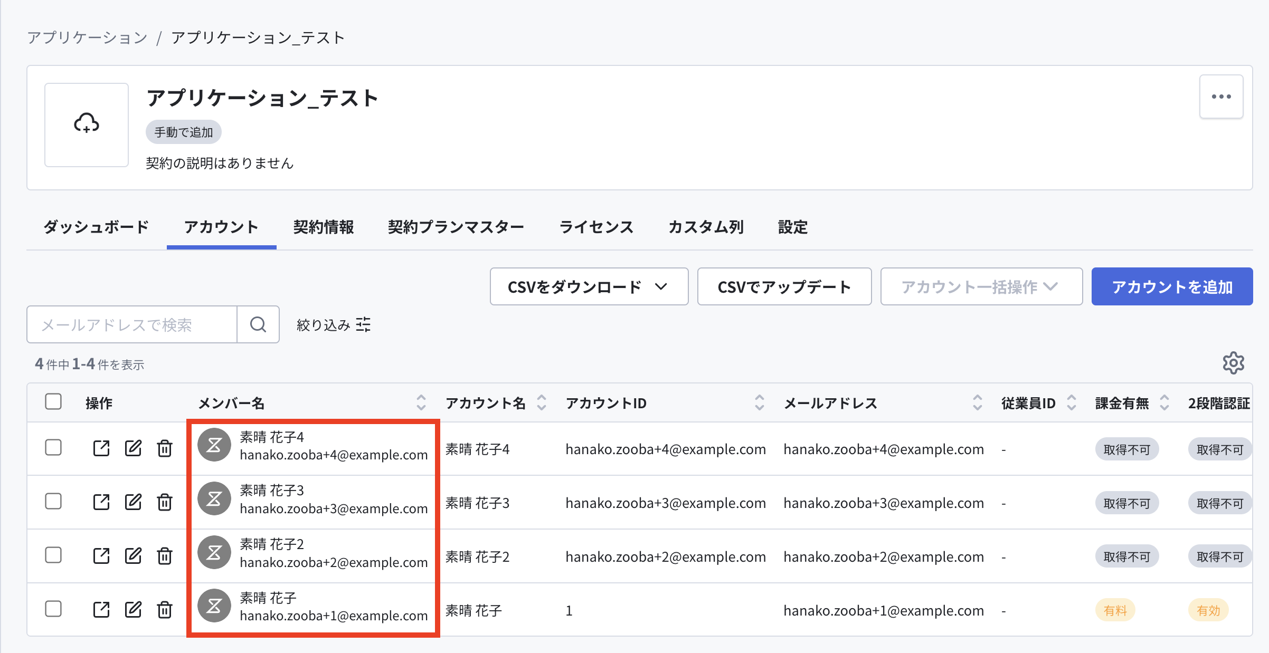Open table column settings gear

click(x=1234, y=363)
